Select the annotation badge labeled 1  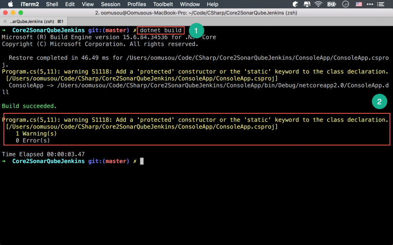[x=196, y=31]
